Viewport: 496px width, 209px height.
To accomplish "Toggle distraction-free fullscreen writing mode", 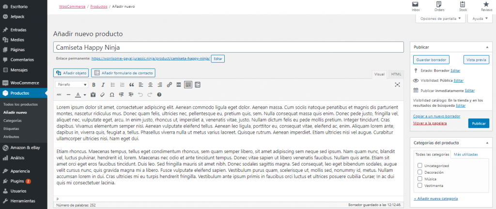I will point(397,84).
